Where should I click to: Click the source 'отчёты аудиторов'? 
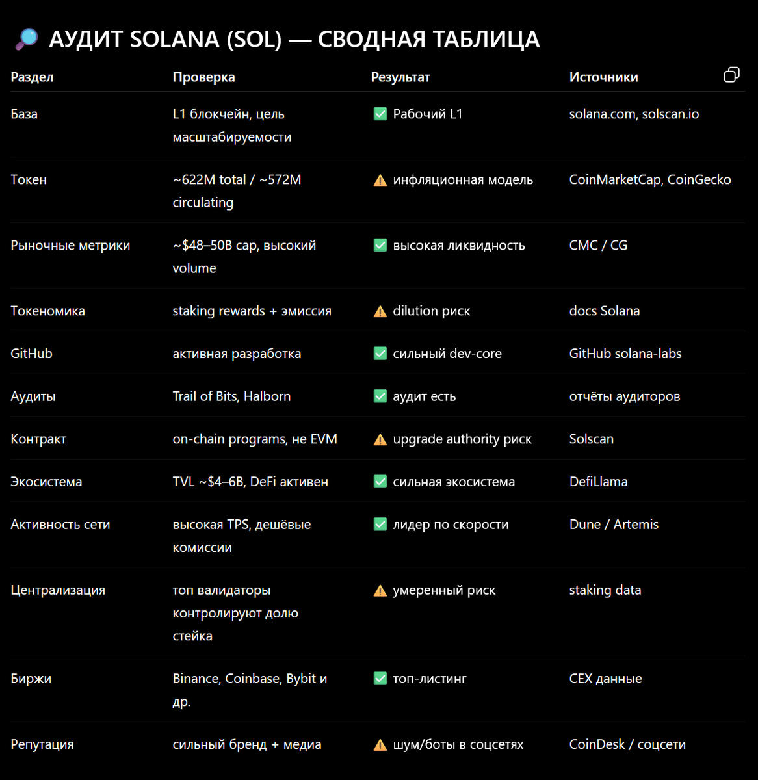click(625, 396)
